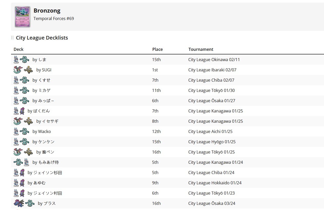
Task: Click the City League Decklists heading
Action: pos(42,38)
